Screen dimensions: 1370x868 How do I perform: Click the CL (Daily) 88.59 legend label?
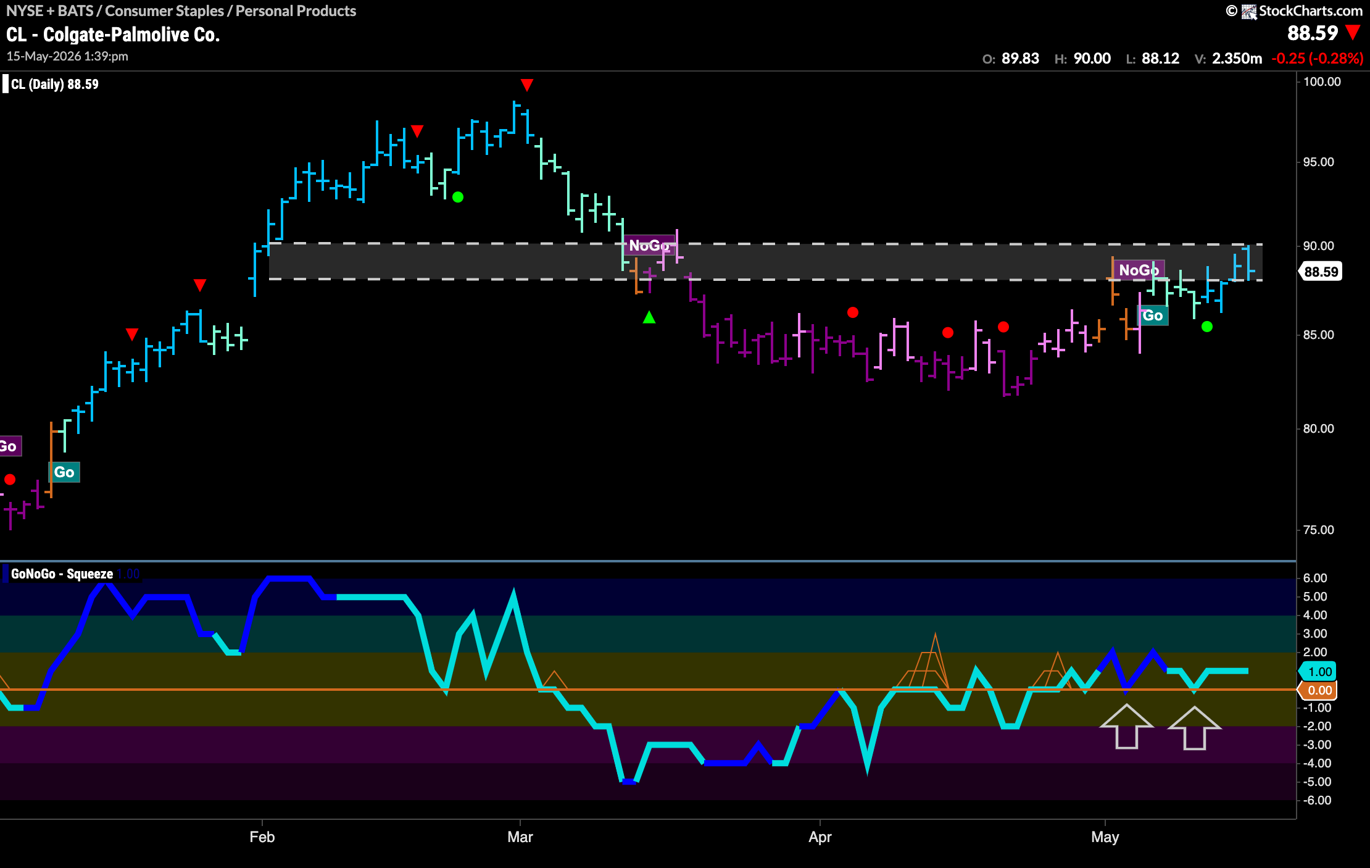pyautogui.click(x=55, y=84)
